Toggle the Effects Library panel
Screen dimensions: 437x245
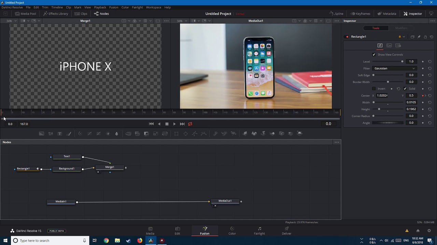56,14
